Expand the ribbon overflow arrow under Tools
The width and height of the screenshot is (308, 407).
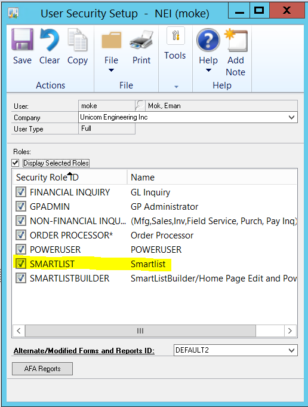coord(176,87)
